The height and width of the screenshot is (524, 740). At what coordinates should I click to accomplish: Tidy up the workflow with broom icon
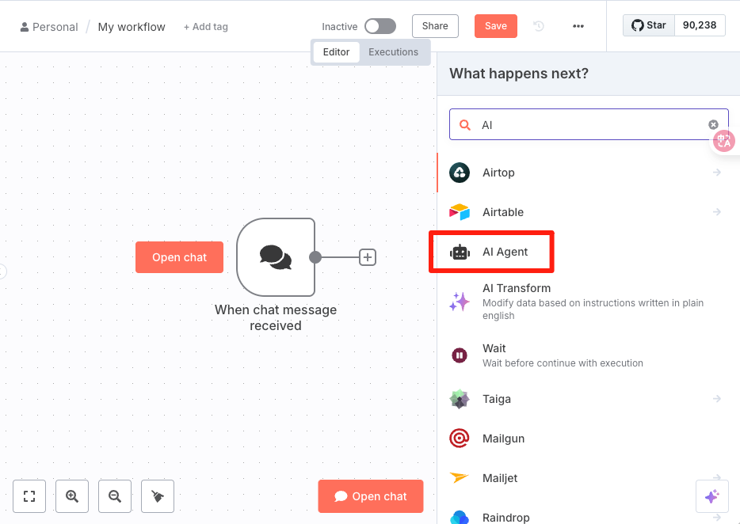(158, 496)
